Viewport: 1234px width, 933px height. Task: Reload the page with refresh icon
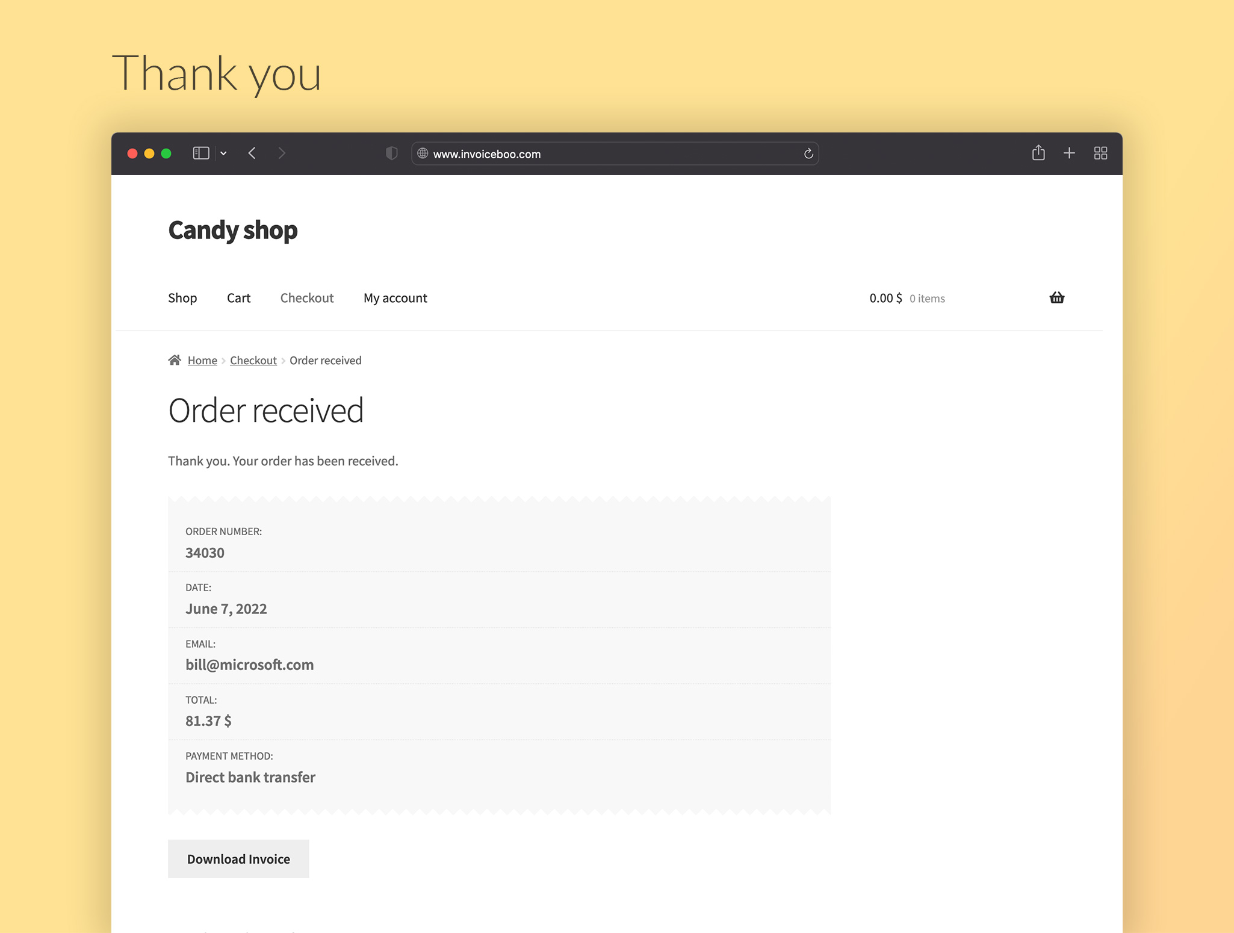point(808,153)
